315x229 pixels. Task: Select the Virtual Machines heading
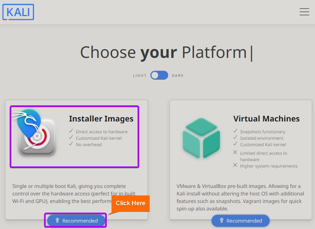[267, 119]
